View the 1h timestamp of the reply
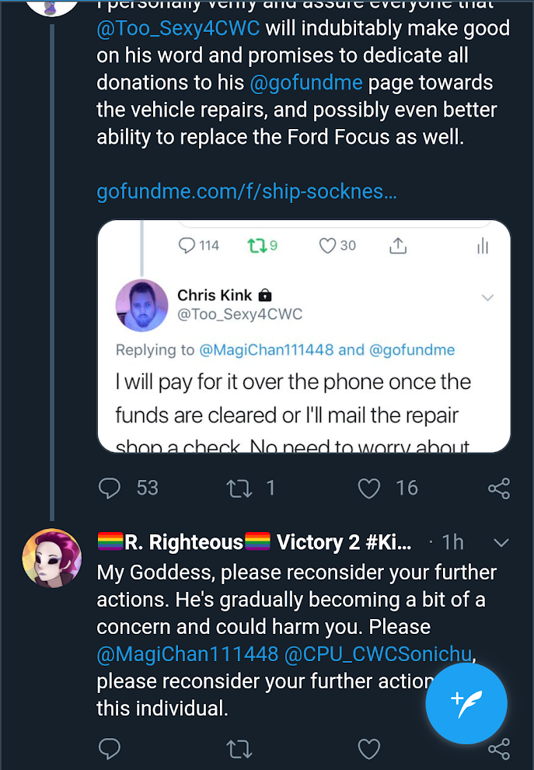 452,543
